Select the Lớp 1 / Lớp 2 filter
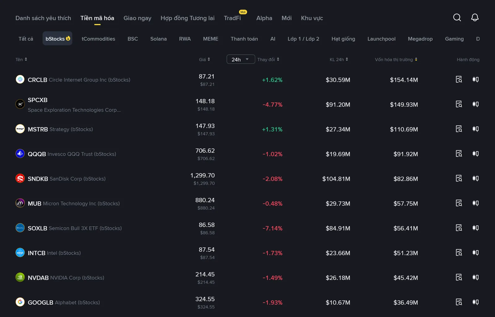 pyautogui.click(x=303, y=39)
